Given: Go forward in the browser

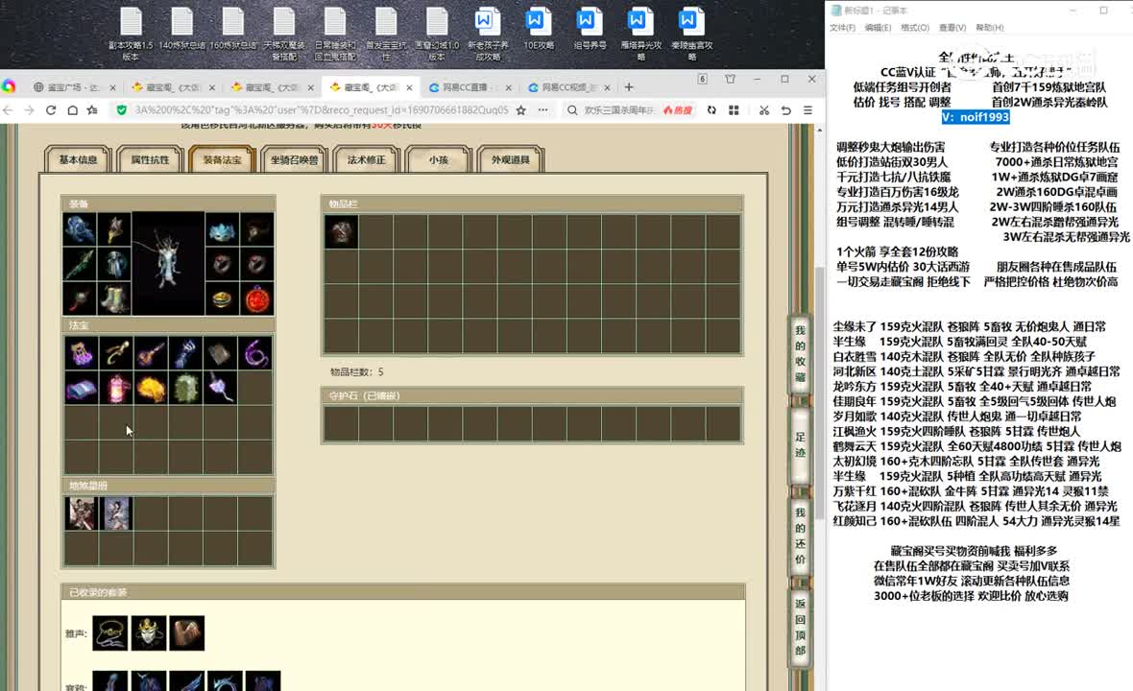Looking at the screenshot, I should 29,109.
